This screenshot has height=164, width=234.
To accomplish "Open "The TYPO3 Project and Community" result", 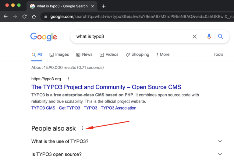I will (106, 87).
